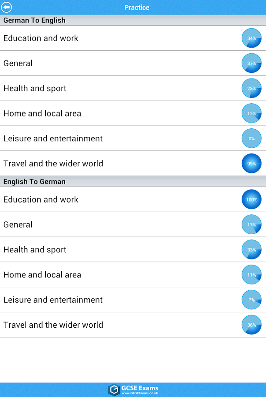The height and width of the screenshot is (397, 266).
Task: Select German to English Home and local area
Action: click(42, 113)
